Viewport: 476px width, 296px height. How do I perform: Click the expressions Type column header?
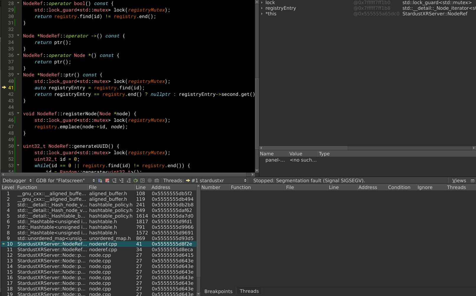[397, 154]
